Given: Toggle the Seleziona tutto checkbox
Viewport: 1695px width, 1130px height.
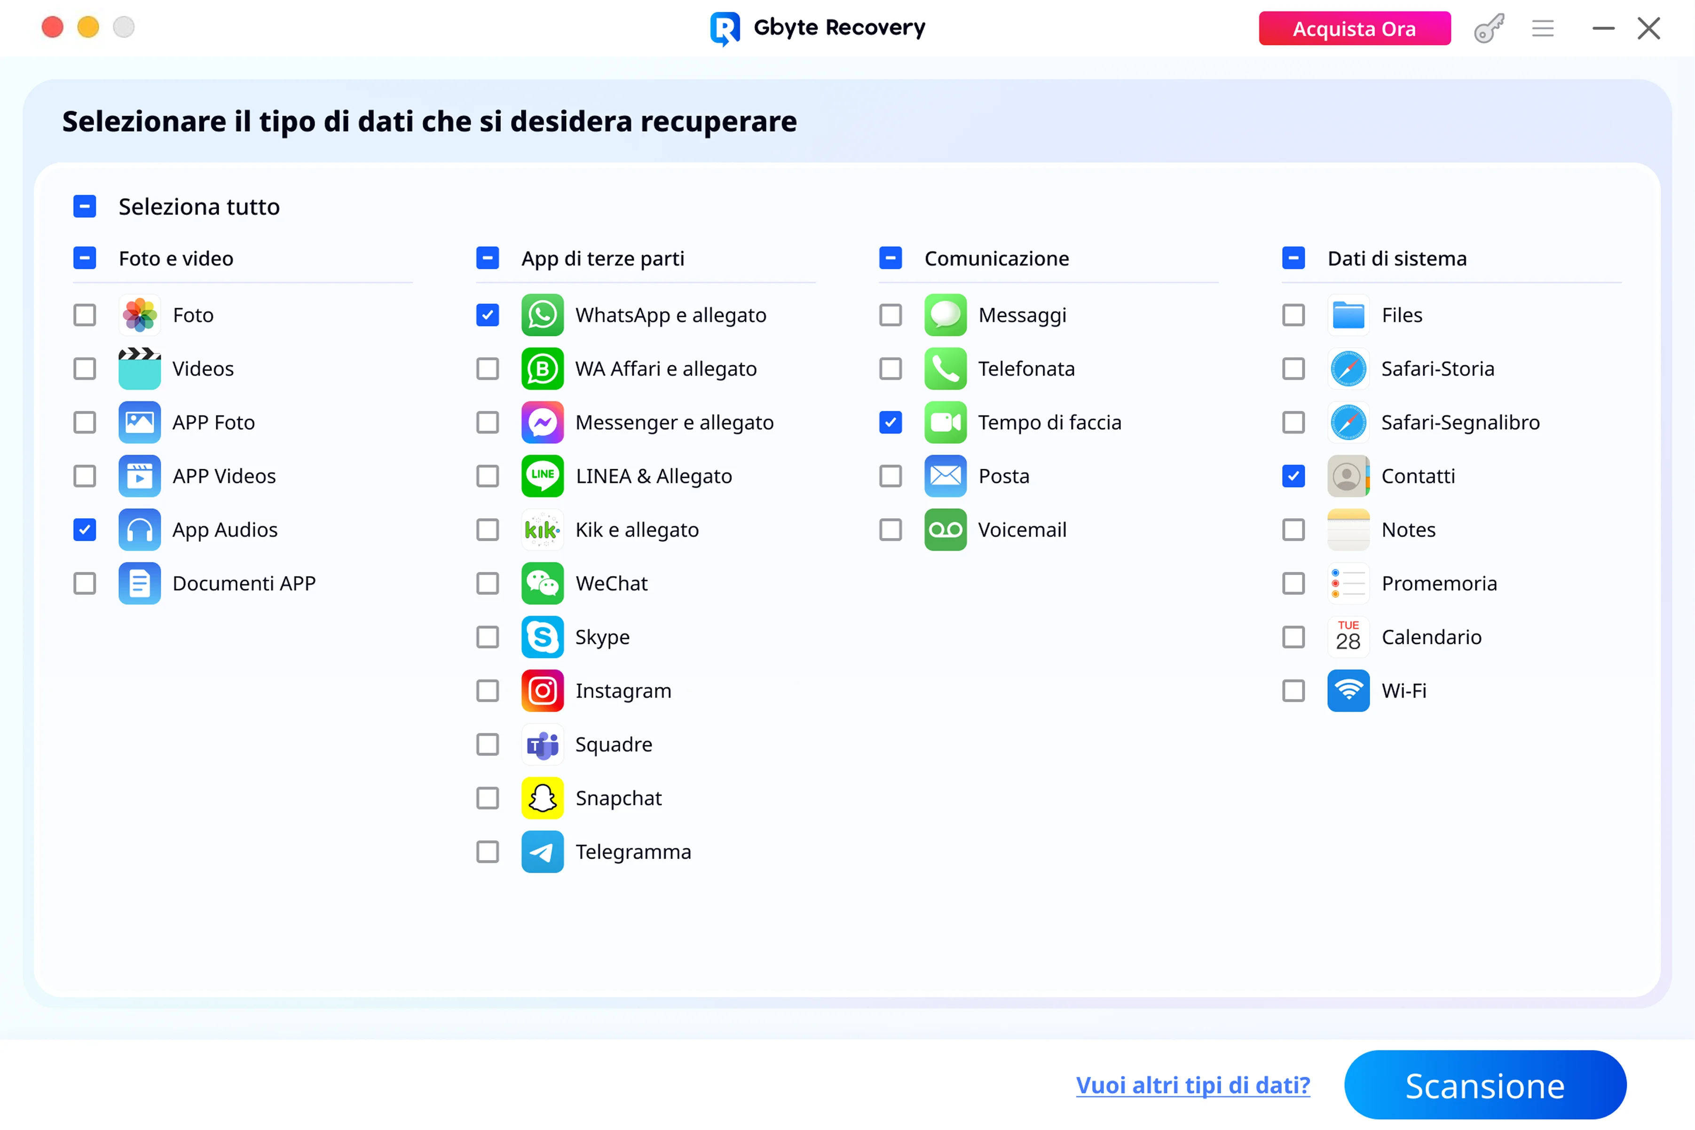Looking at the screenshot, I should coord(85,207).
